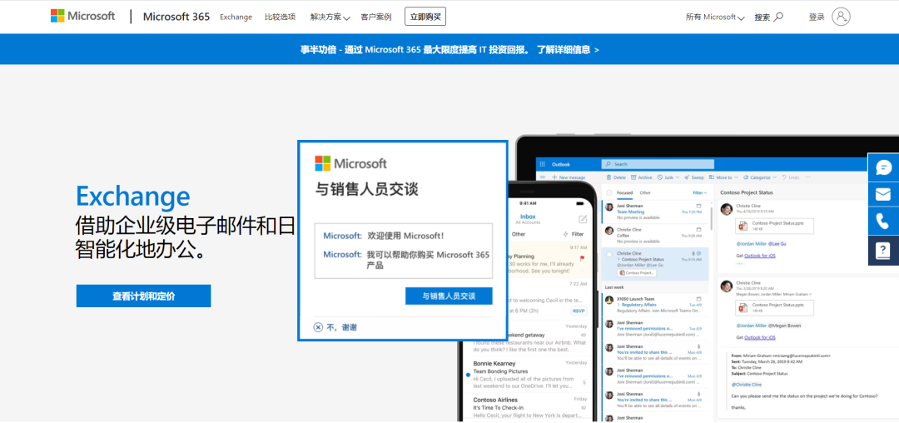Open the Team Meeting email from Joni Sherman
899x423 pixels.
(x=655, y=211)
